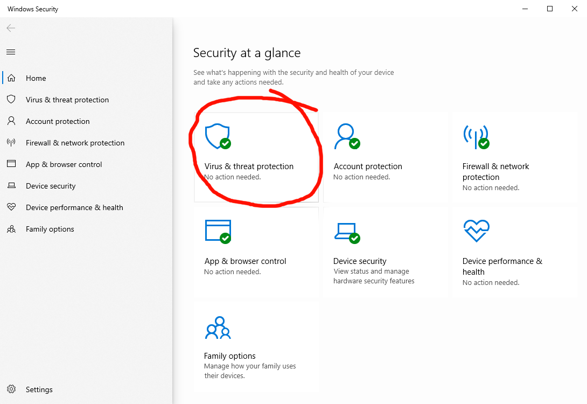Open Firewall & network protection via its sidebar icon

(11, 143)
